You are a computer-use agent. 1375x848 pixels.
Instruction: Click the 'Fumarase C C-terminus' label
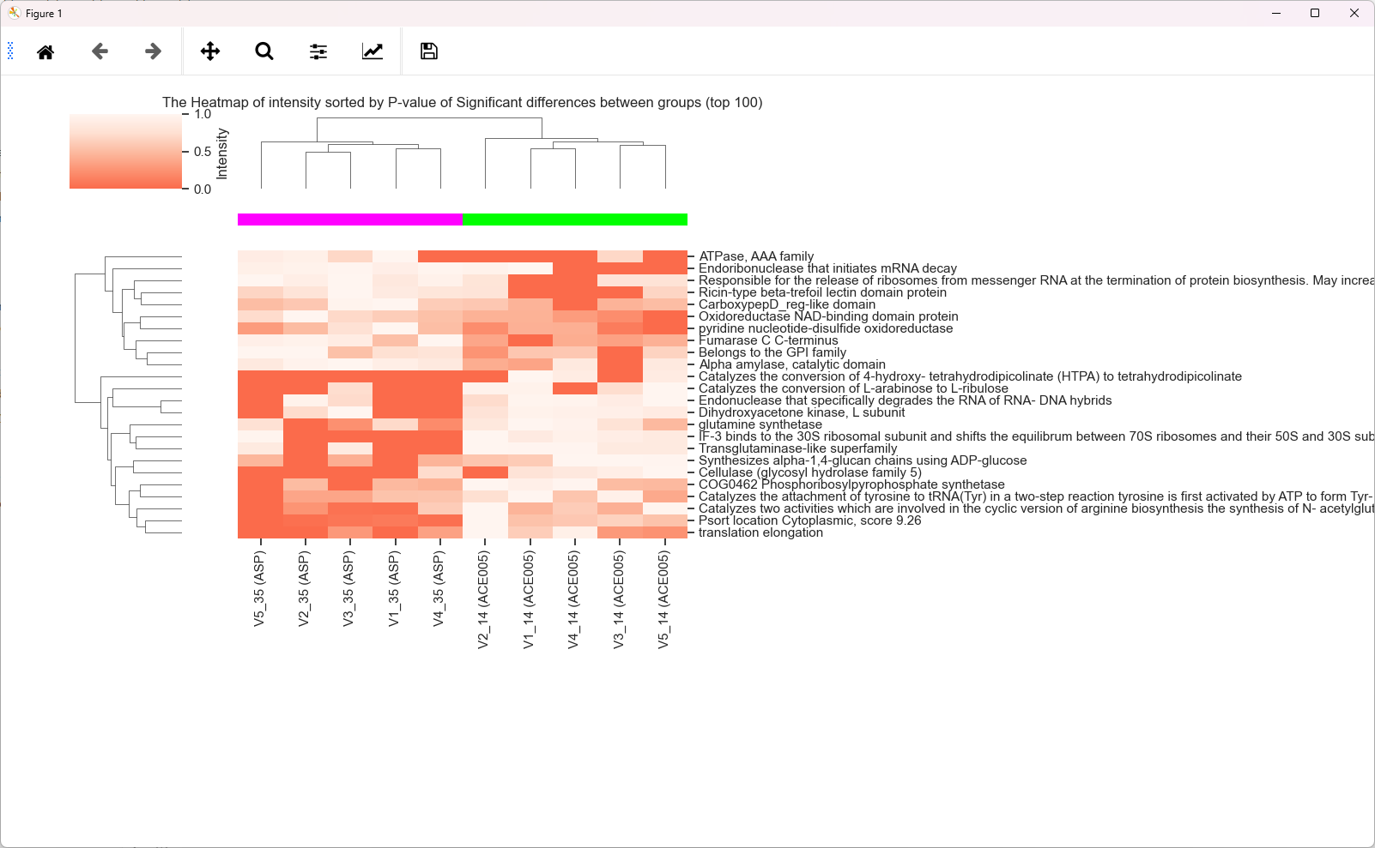tap(768, 340)
